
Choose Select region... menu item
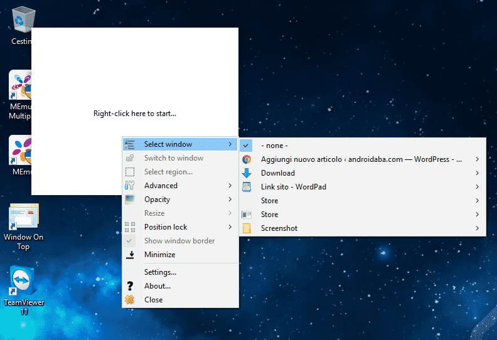[x=180, y=172]
